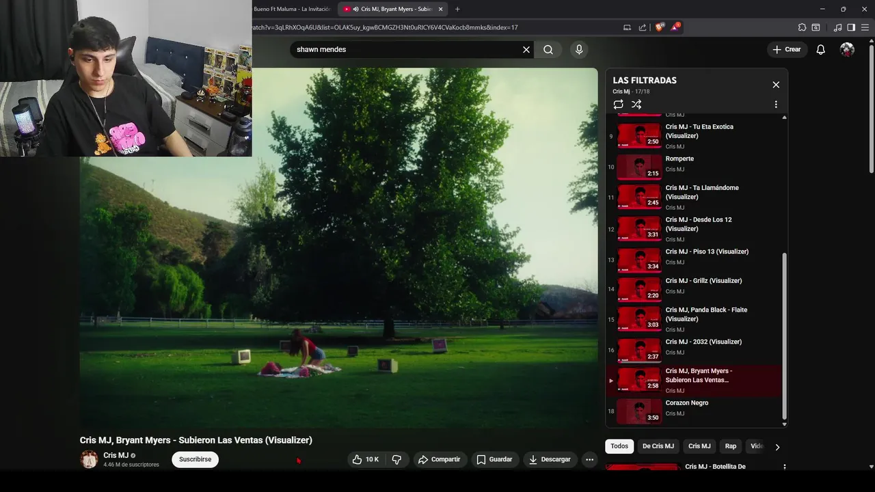Open Grillz (Visualizer) video thumbnail
The image size is (875, 492).
(x=639, y=289)
